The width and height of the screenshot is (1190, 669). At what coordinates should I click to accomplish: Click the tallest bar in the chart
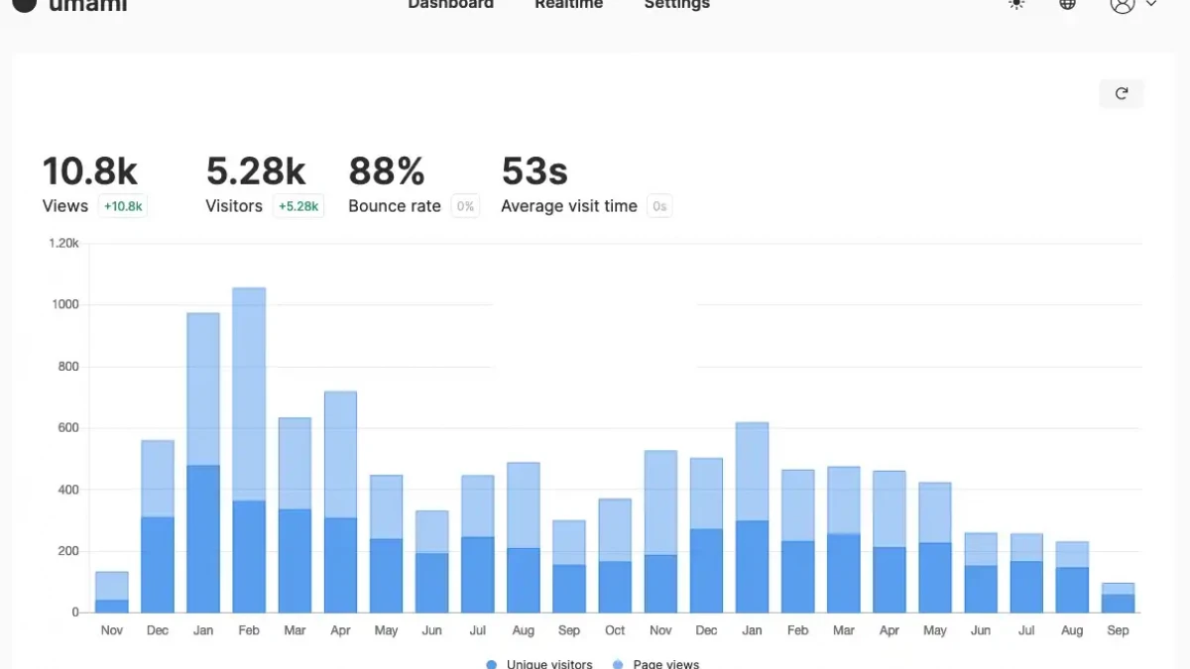[249, 451]
